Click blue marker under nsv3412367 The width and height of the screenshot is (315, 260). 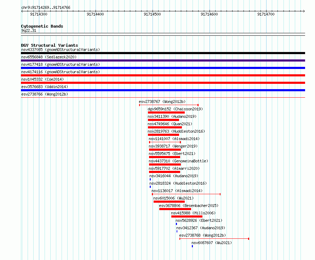(177, 231)
